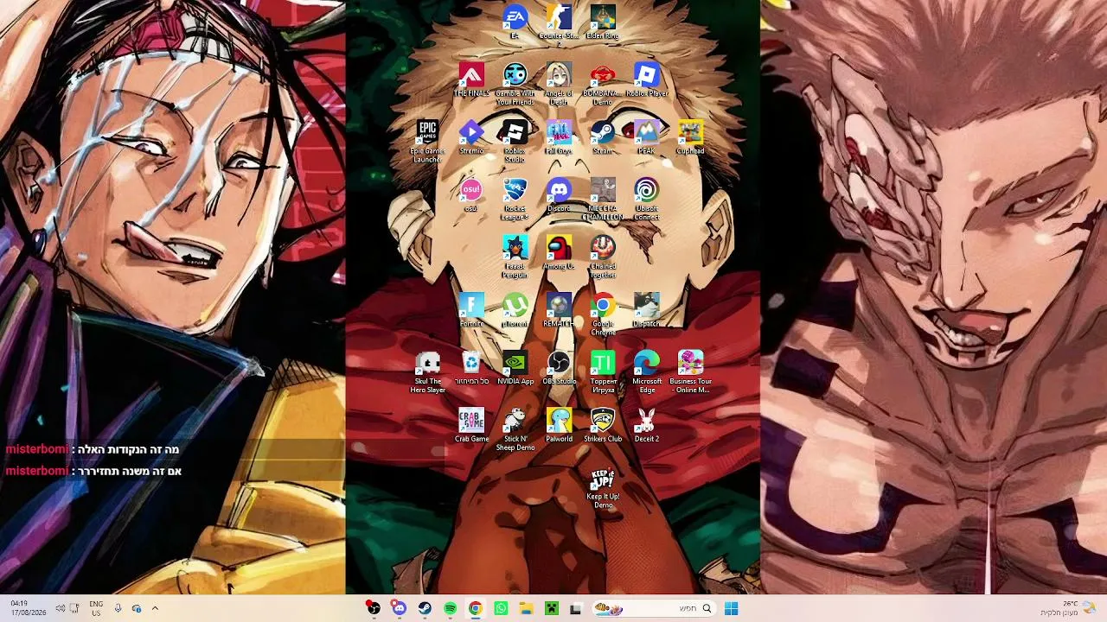
Task: Click the microphone tray icon
Action: (118, 608)
